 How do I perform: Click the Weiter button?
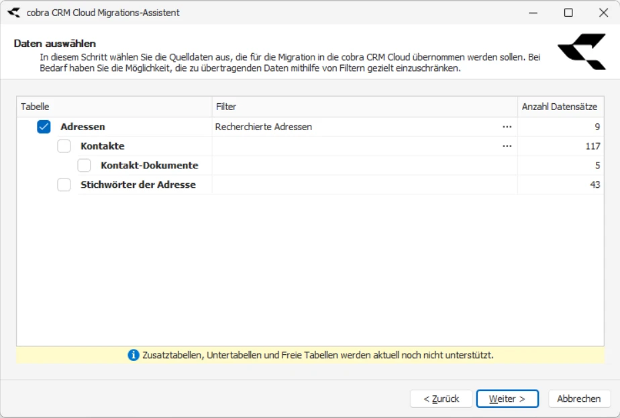coord(508,398)
